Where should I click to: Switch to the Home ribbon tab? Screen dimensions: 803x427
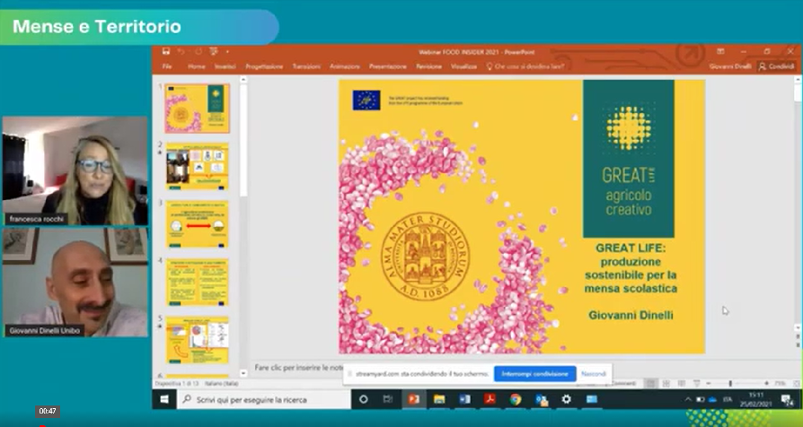point(196,66)
